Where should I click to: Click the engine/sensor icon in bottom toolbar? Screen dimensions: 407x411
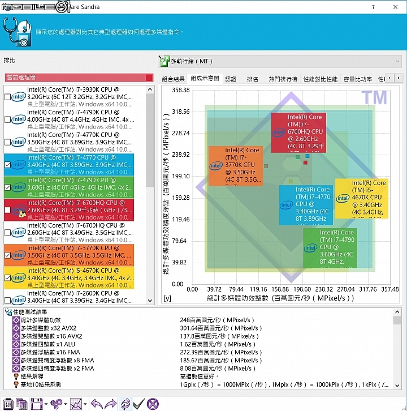(8, 404)
